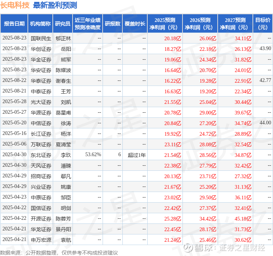Click the 2026预测净利润 column header
The image size is (273, 256).
pos(200,24)
